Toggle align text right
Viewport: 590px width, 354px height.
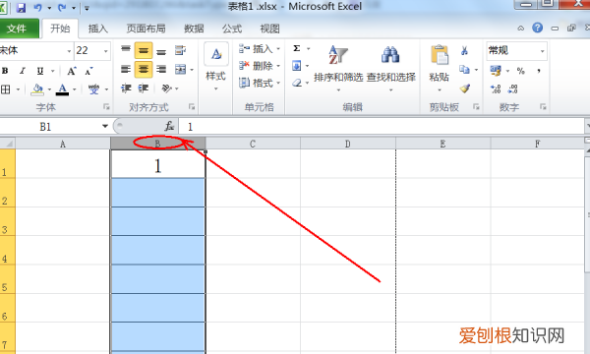coord(161,69)
